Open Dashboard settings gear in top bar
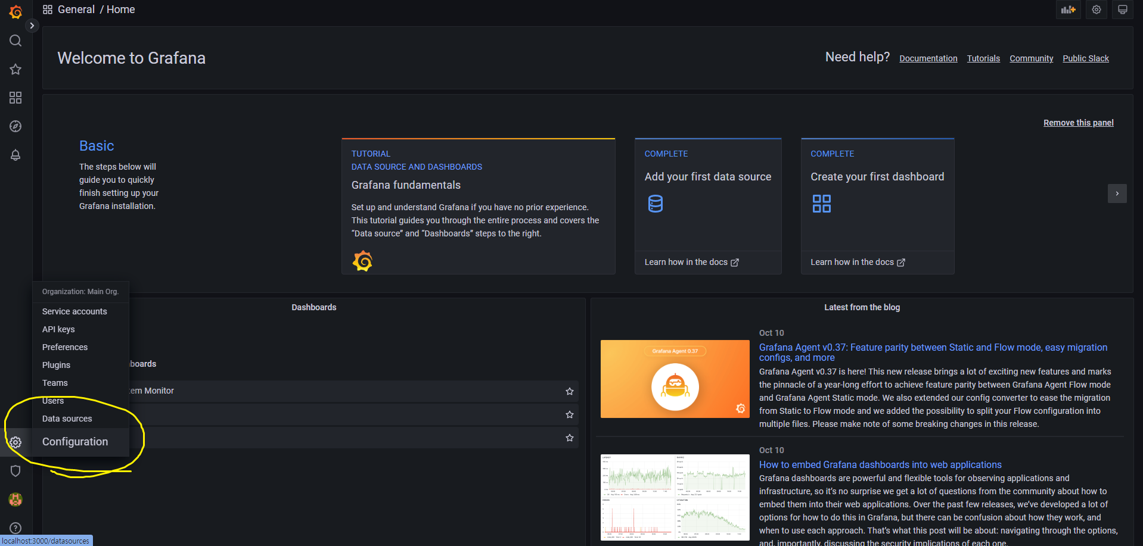 [1097, 10]
